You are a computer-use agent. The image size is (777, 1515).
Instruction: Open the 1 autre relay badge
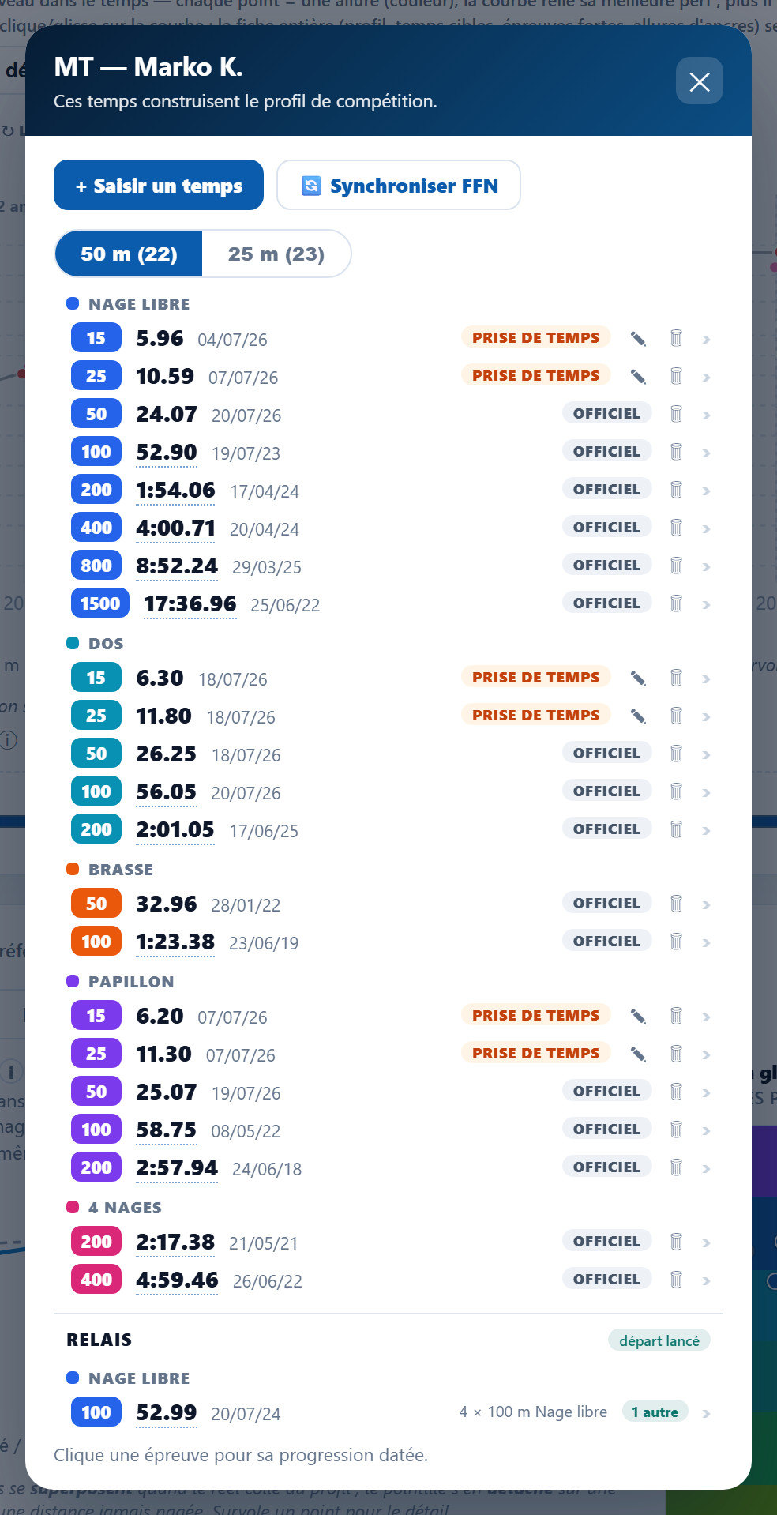pyautogui.click(x=655, y=1412)
